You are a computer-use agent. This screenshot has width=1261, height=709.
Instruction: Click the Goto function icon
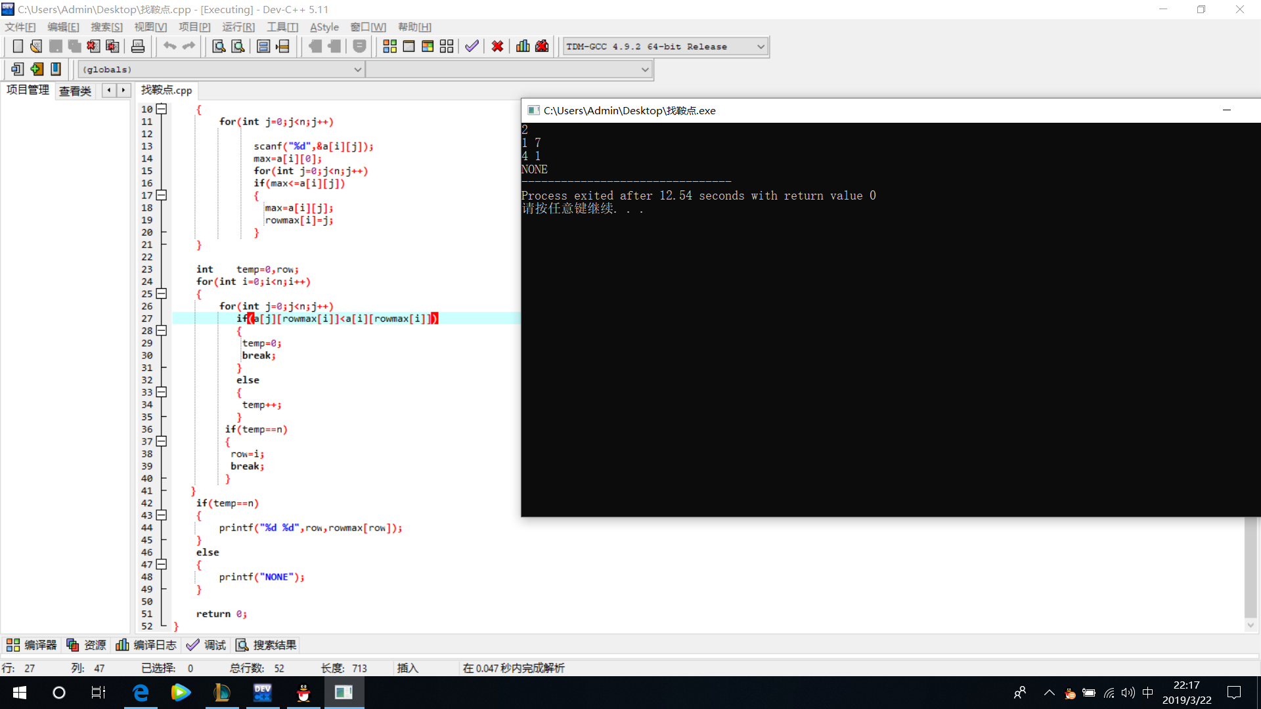click(x=263, y=47)
